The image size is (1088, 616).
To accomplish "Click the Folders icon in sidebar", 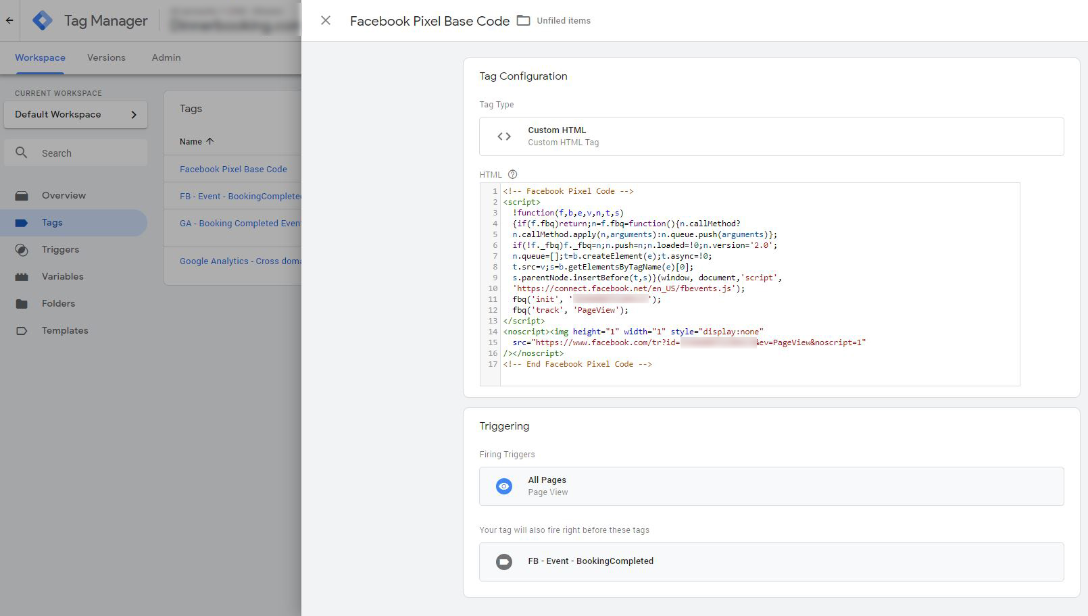I will (22, 304).
